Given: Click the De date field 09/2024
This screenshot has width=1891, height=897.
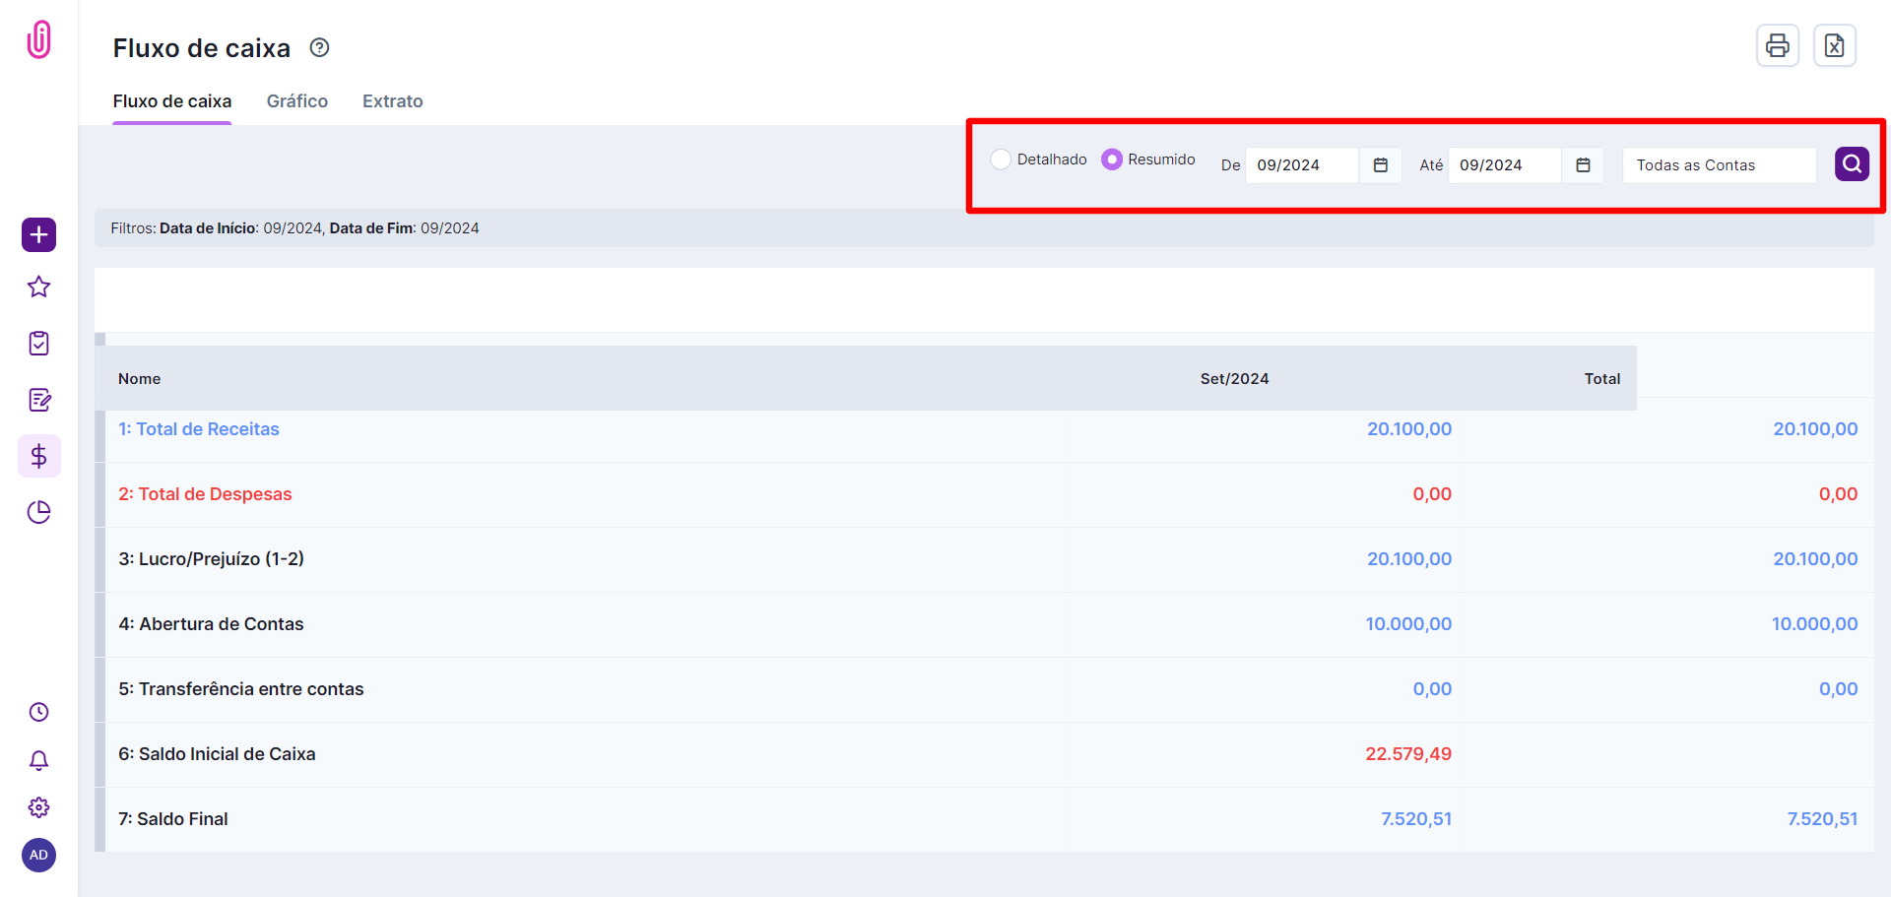Looking at the screenshot, I should point(1302,165).
